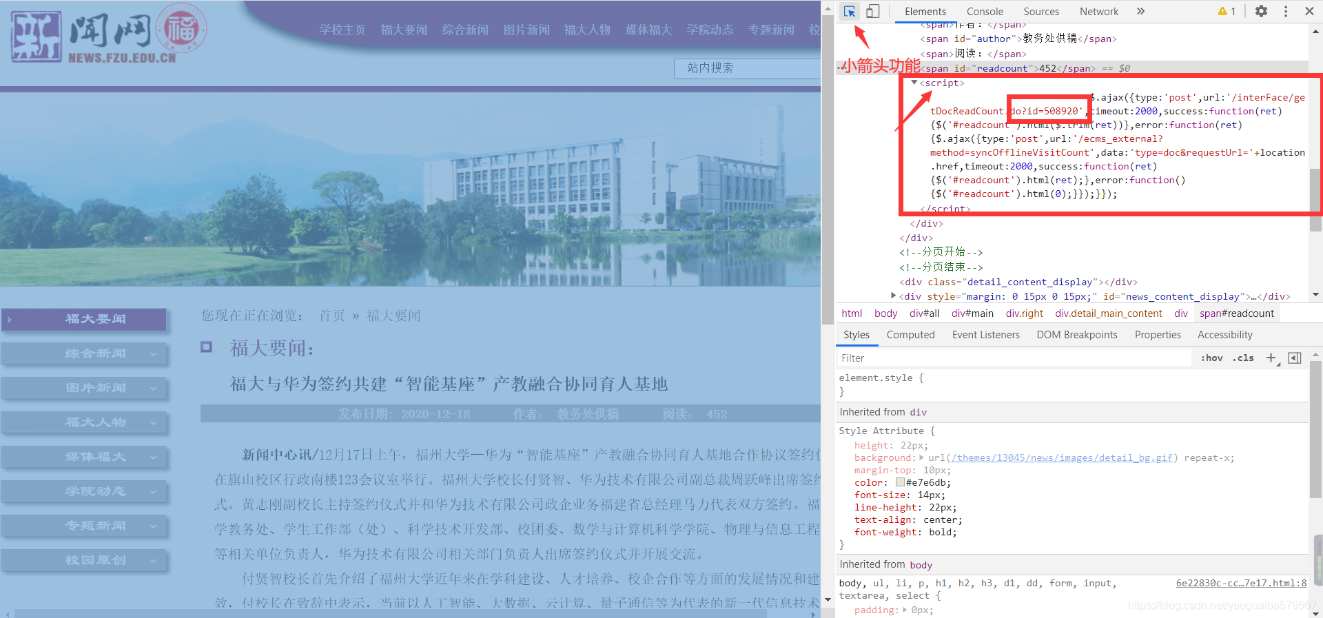
Task: Open the DevTools three-dot menu
Action: click(x=1286, y=11)
